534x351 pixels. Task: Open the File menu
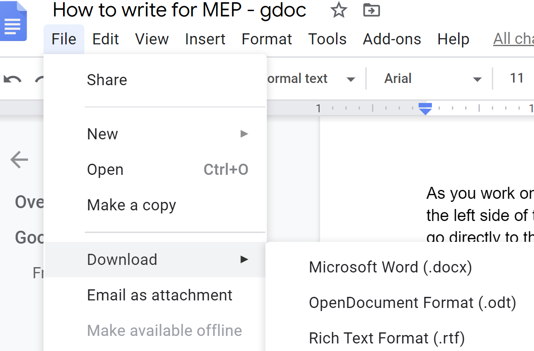point(64,39)
